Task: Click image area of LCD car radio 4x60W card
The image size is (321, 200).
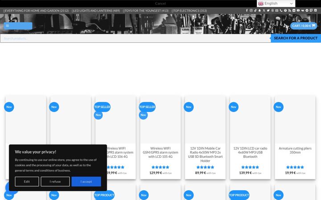Action: tap(250, 120)
